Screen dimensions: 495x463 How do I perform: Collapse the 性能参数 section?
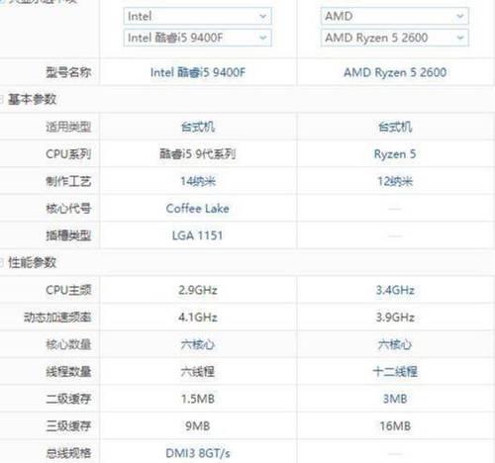coord(2,263)
